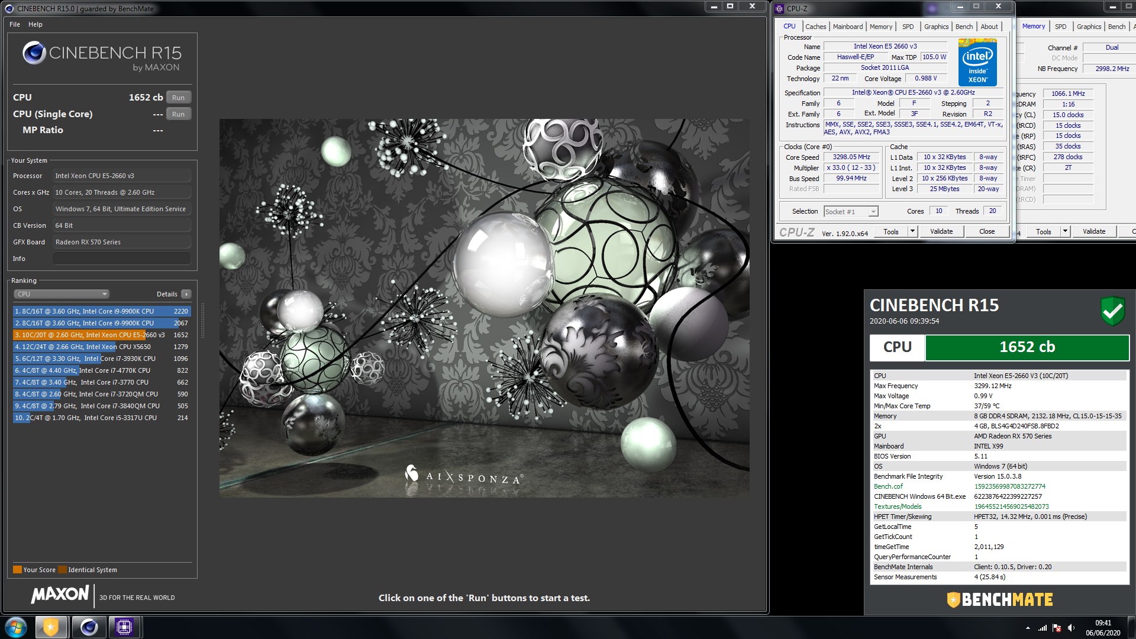Select Memory tab in background CPU-Z window
1136x639 pixels.
pyautogui.click(x=1033, y=26)
